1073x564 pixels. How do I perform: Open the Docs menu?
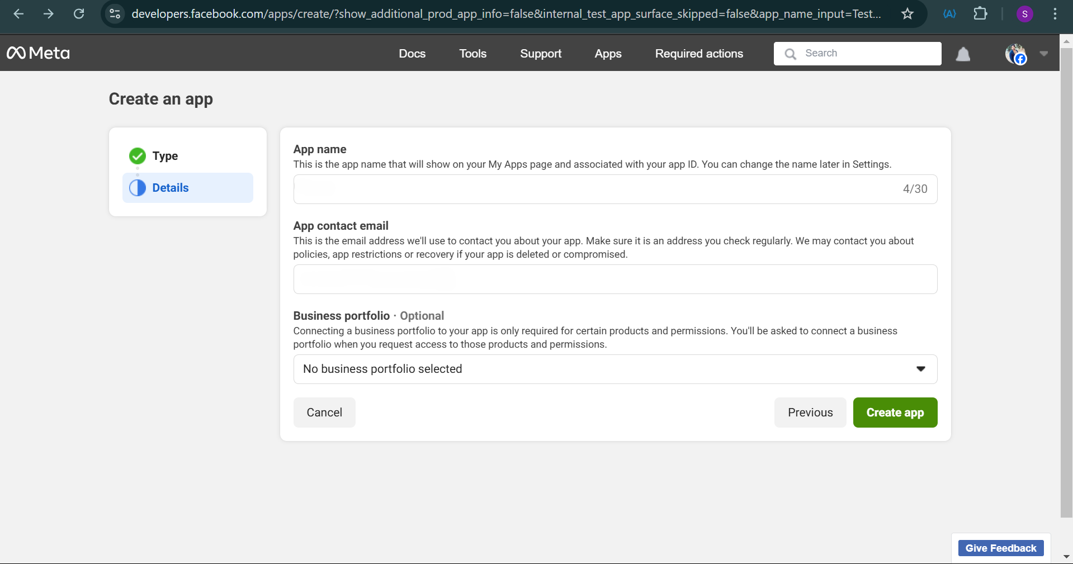point(412,53)
